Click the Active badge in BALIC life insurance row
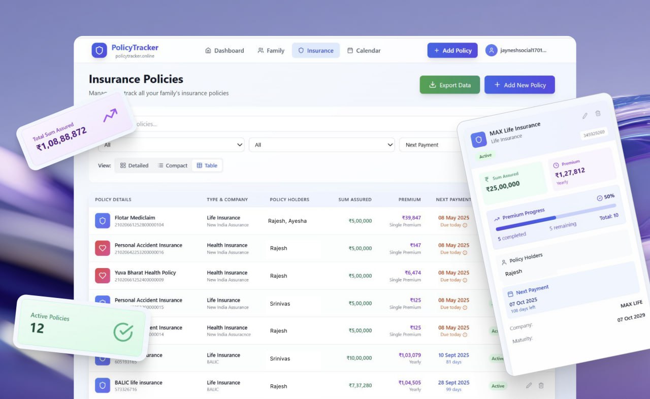 click(x=498, y=386)
